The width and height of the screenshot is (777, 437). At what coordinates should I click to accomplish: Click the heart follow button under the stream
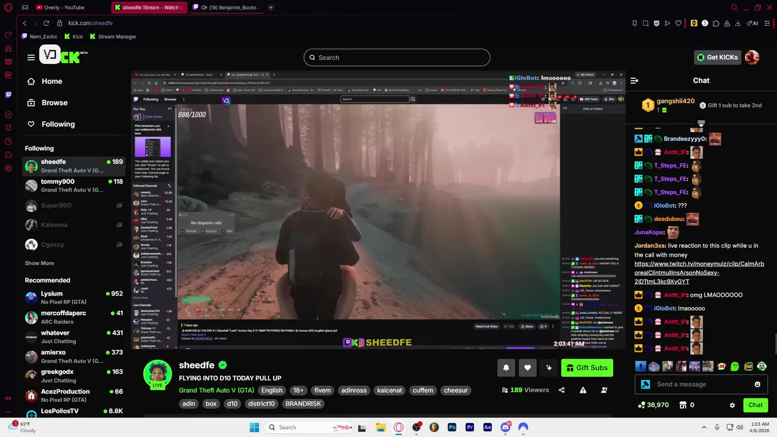click(528, 368)
